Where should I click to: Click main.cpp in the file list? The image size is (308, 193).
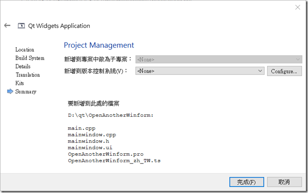pyautogui.click(x=81, y=128)
